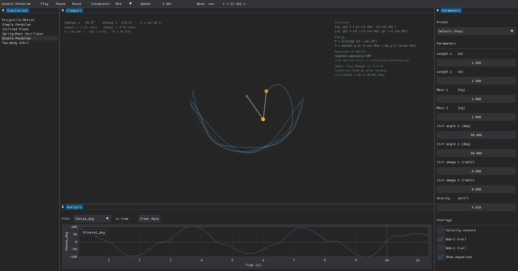Disable Bob-2 trail overlay
This screenshot has width=518, height=271.
click(x=441, y=239)
